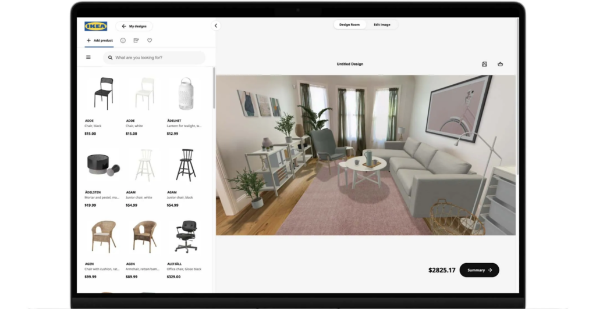
Task: Open the notes list icon tab
Action: click(136, 41)
